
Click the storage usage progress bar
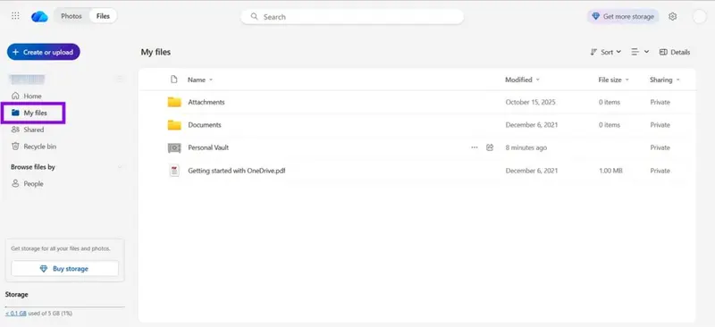tap(64, 307)
